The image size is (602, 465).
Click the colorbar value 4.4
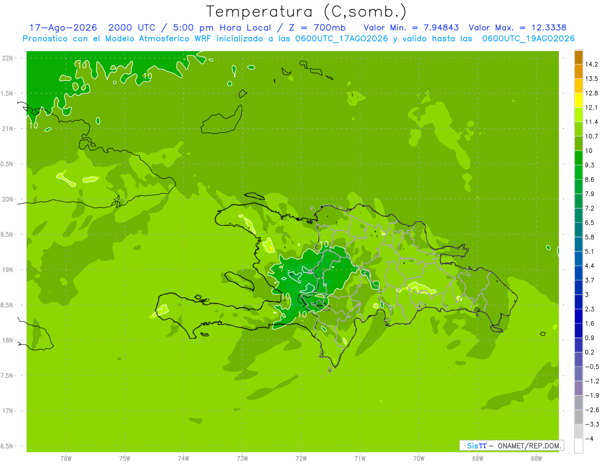(x=590, y=266)
